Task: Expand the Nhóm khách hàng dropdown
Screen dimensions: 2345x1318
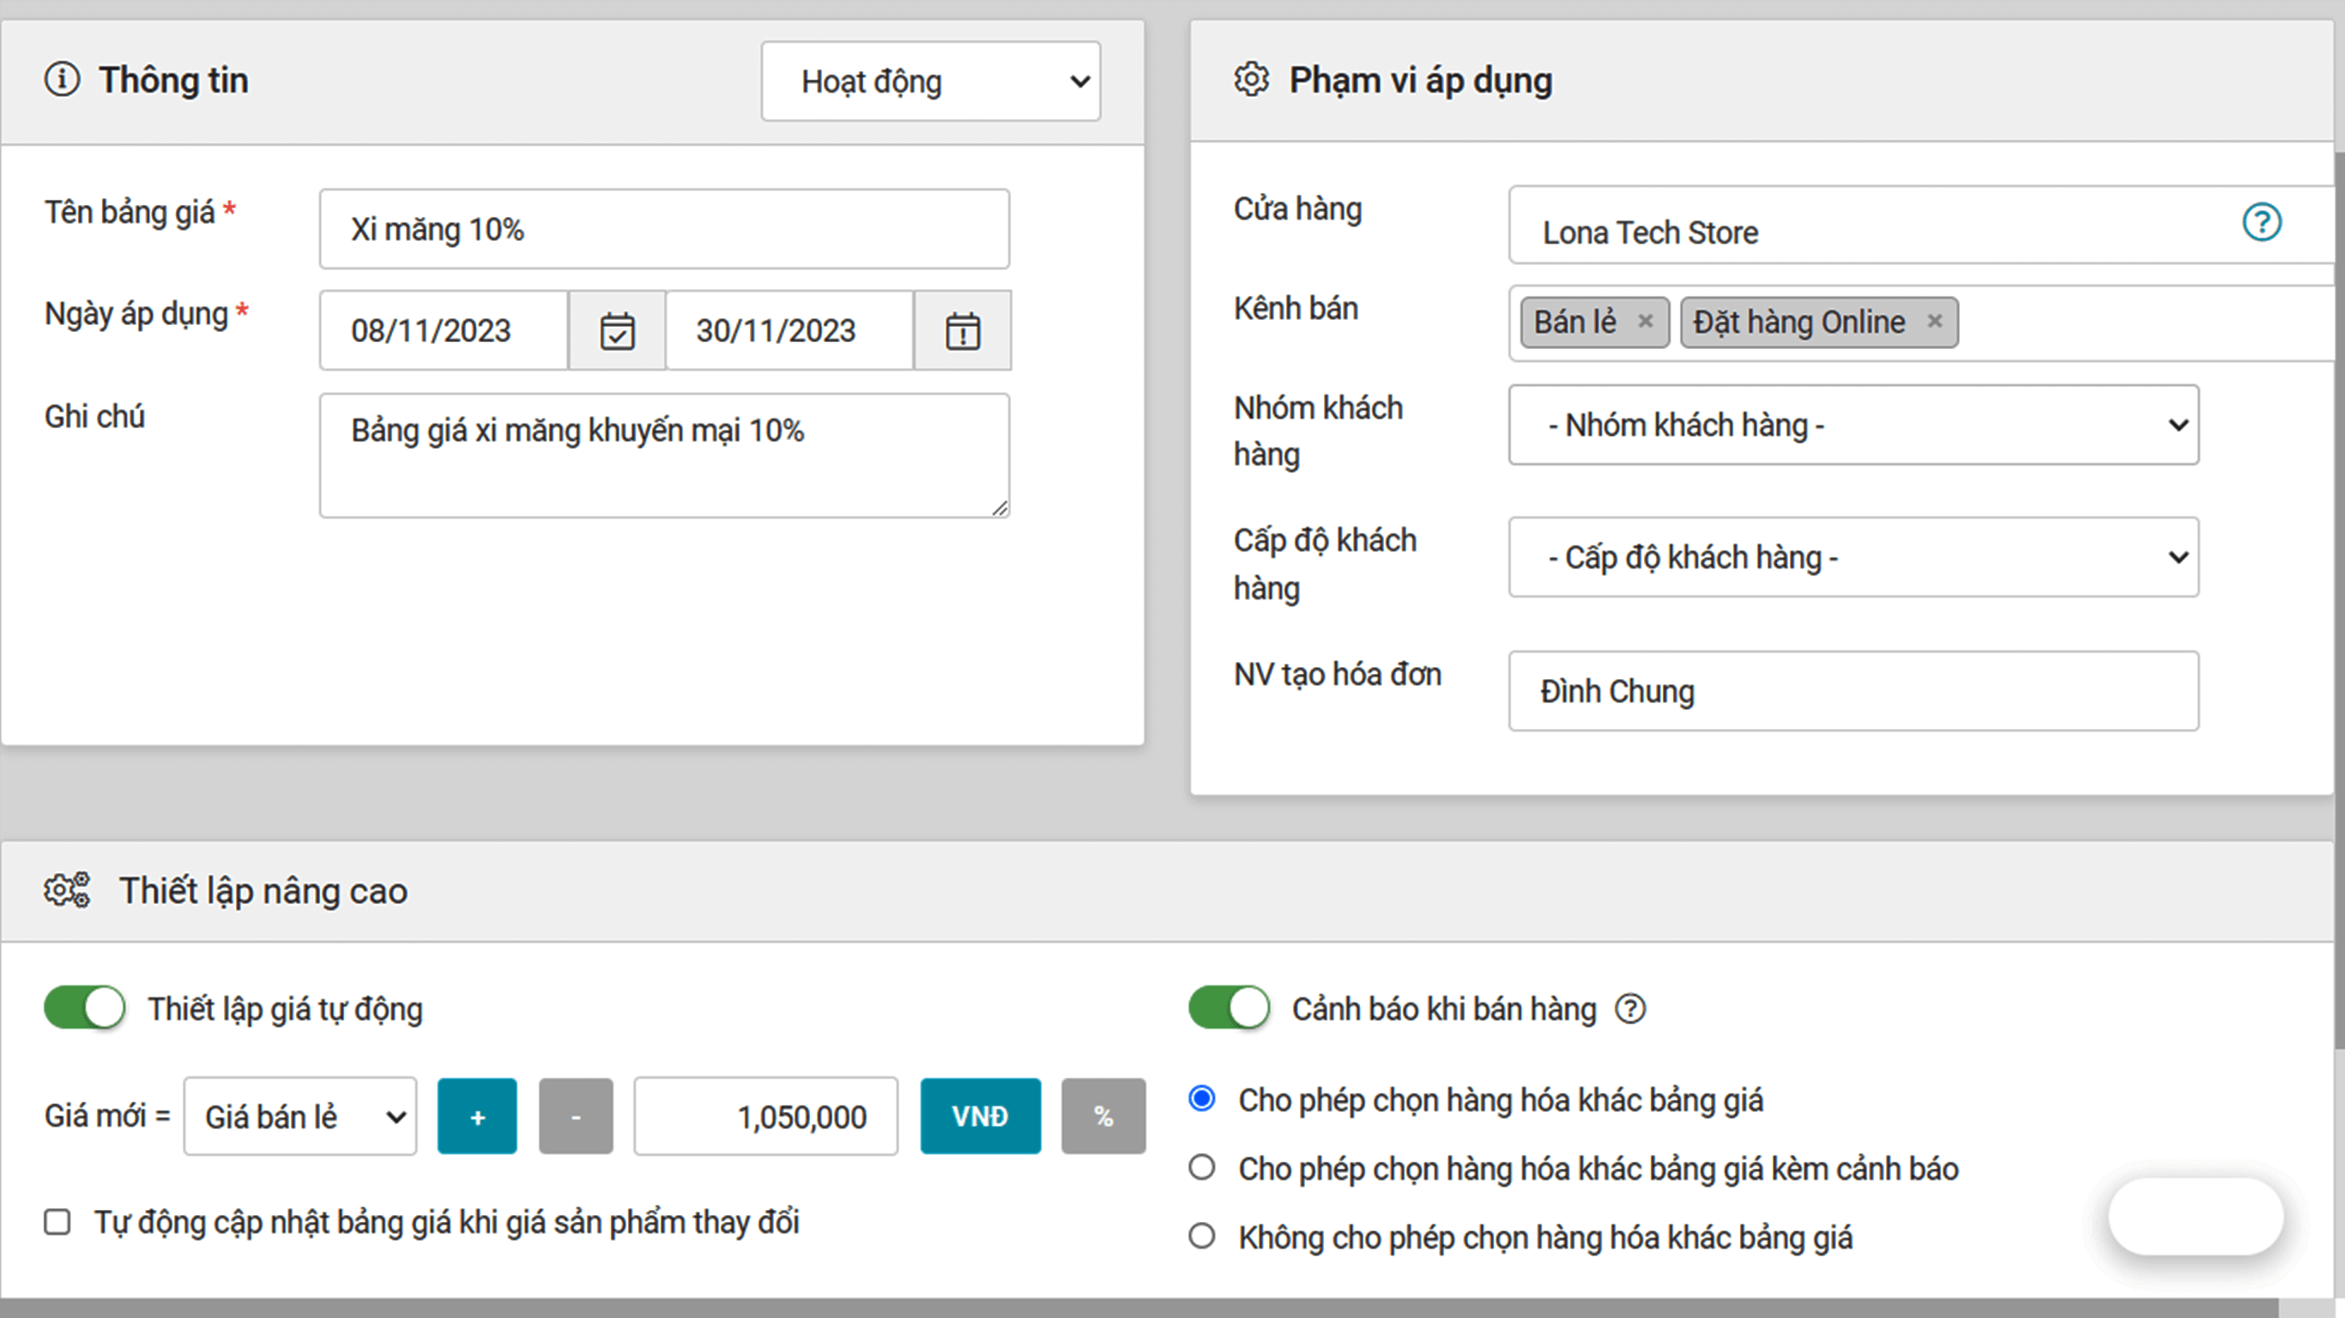Action: (1853, 424)
